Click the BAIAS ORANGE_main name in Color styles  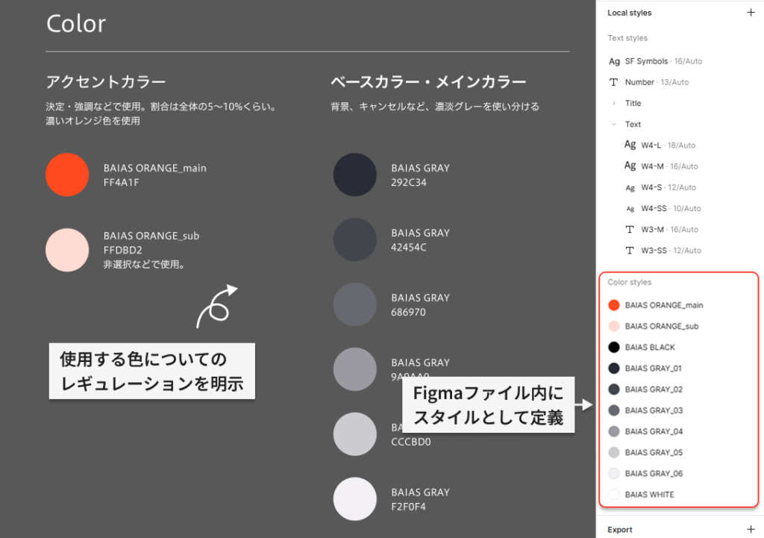click(x=664, y=305)
